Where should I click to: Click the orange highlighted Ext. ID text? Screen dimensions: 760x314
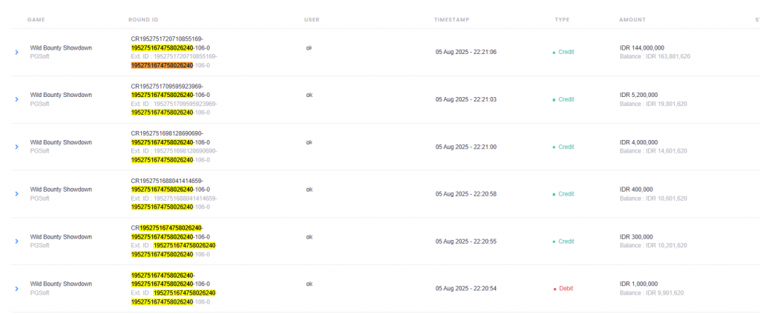tap(162, 65)
